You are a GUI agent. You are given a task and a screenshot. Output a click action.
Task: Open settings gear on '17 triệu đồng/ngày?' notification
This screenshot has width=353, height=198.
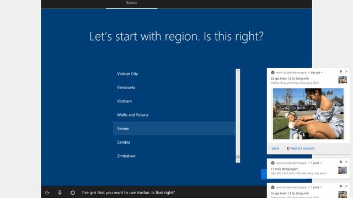[341, 162]
